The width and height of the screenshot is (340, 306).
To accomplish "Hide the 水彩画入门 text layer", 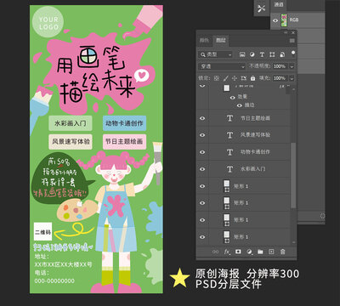I will pos(202,169).
